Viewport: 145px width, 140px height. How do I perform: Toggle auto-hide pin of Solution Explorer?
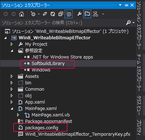point(126,5)
